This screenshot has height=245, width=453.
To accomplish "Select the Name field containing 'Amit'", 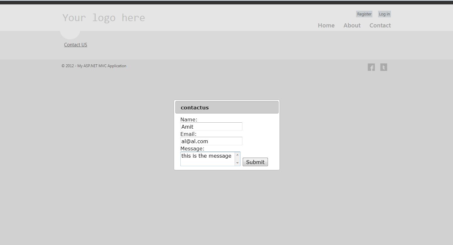I will pos(211,126).
